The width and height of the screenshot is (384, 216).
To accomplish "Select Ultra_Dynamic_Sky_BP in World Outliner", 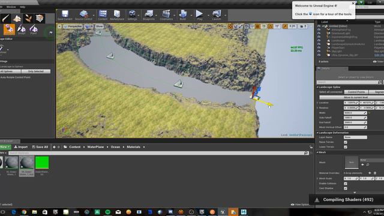I will click(x=344, y=55).
